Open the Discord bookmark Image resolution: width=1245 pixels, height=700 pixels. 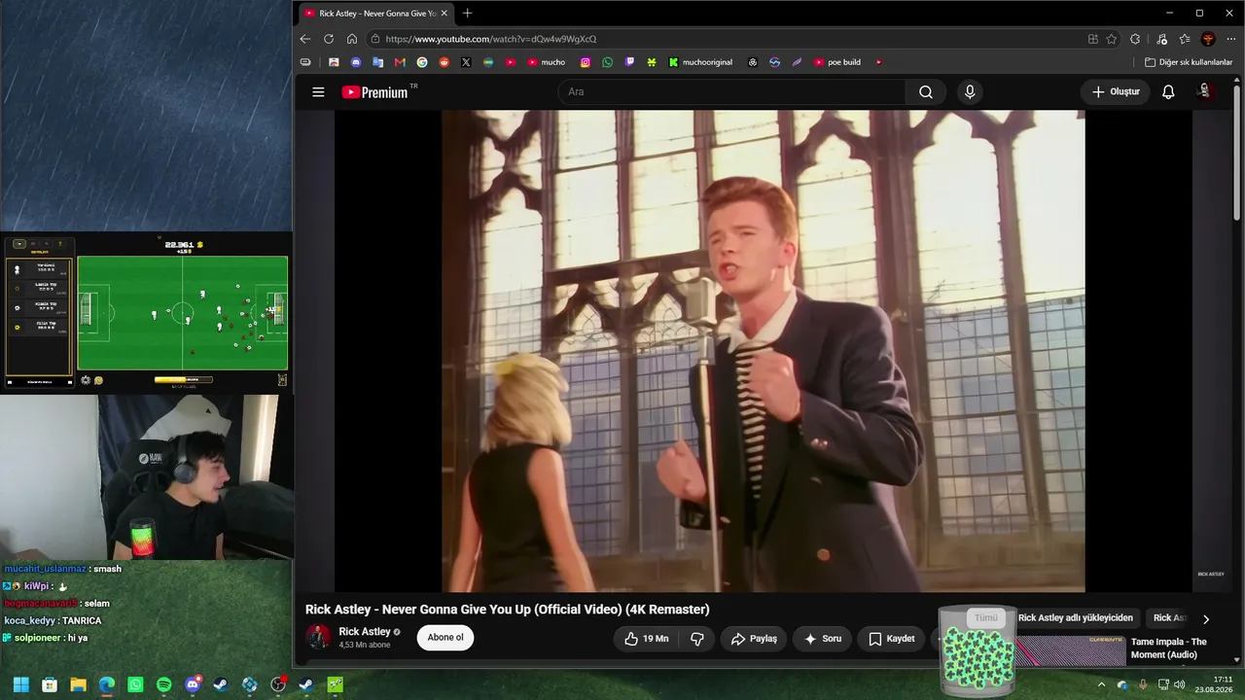pos(356,62)
